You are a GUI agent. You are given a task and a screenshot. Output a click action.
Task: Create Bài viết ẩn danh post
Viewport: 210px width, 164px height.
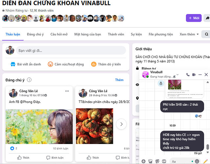[26, 64]
